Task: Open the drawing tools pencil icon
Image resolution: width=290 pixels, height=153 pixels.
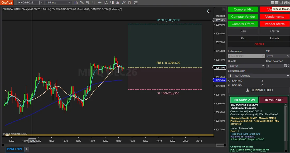Action: pyautogui.click(x=82, y=3)
